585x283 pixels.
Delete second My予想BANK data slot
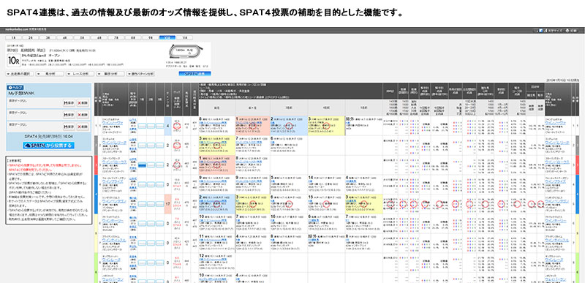(83, 115)
